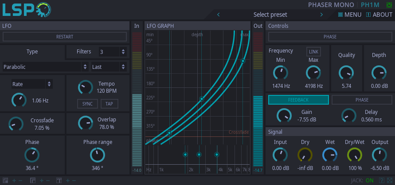The width and height of the screenshot is (395, 185).
Task: Toggle the wide PHASE button under Controls
Action: [330, 37]
